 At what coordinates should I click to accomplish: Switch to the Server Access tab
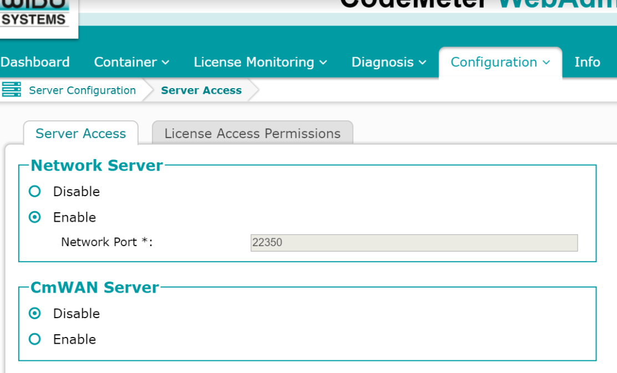pyautogui.click(x=81, y=134)
